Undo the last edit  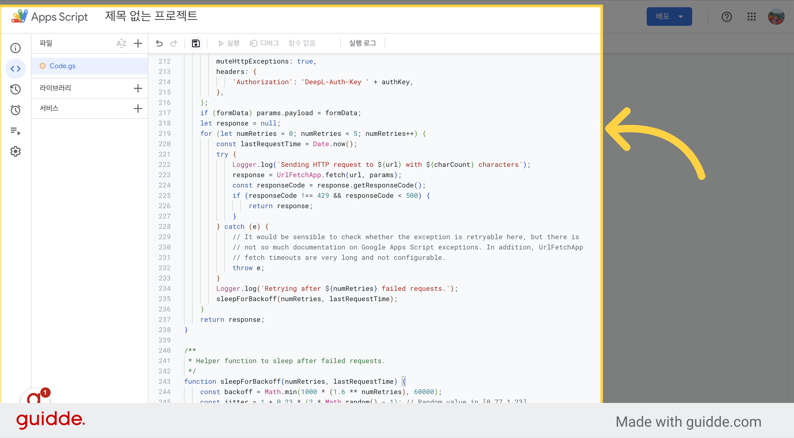point(159,43)
